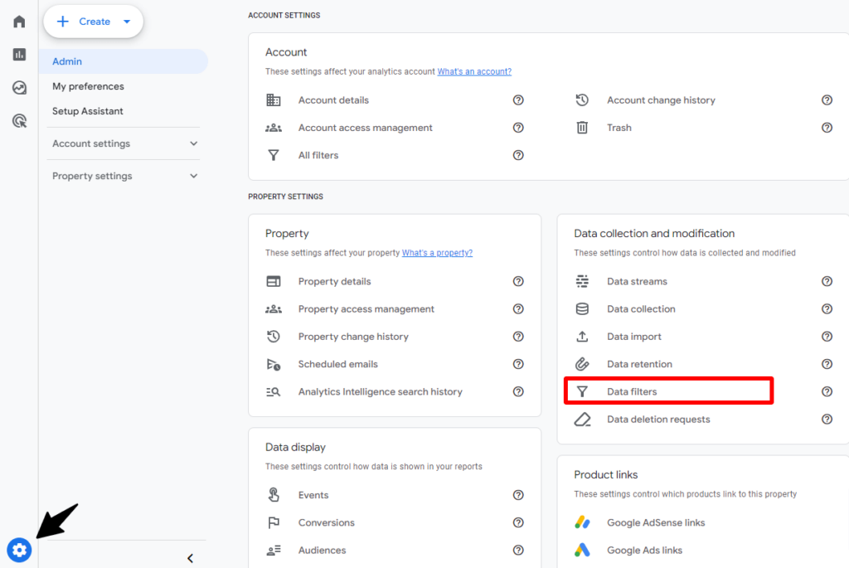The image size is (849, 568).
Task: Open Reports bar chart icon in sidebar
Action: pos(19,55)
